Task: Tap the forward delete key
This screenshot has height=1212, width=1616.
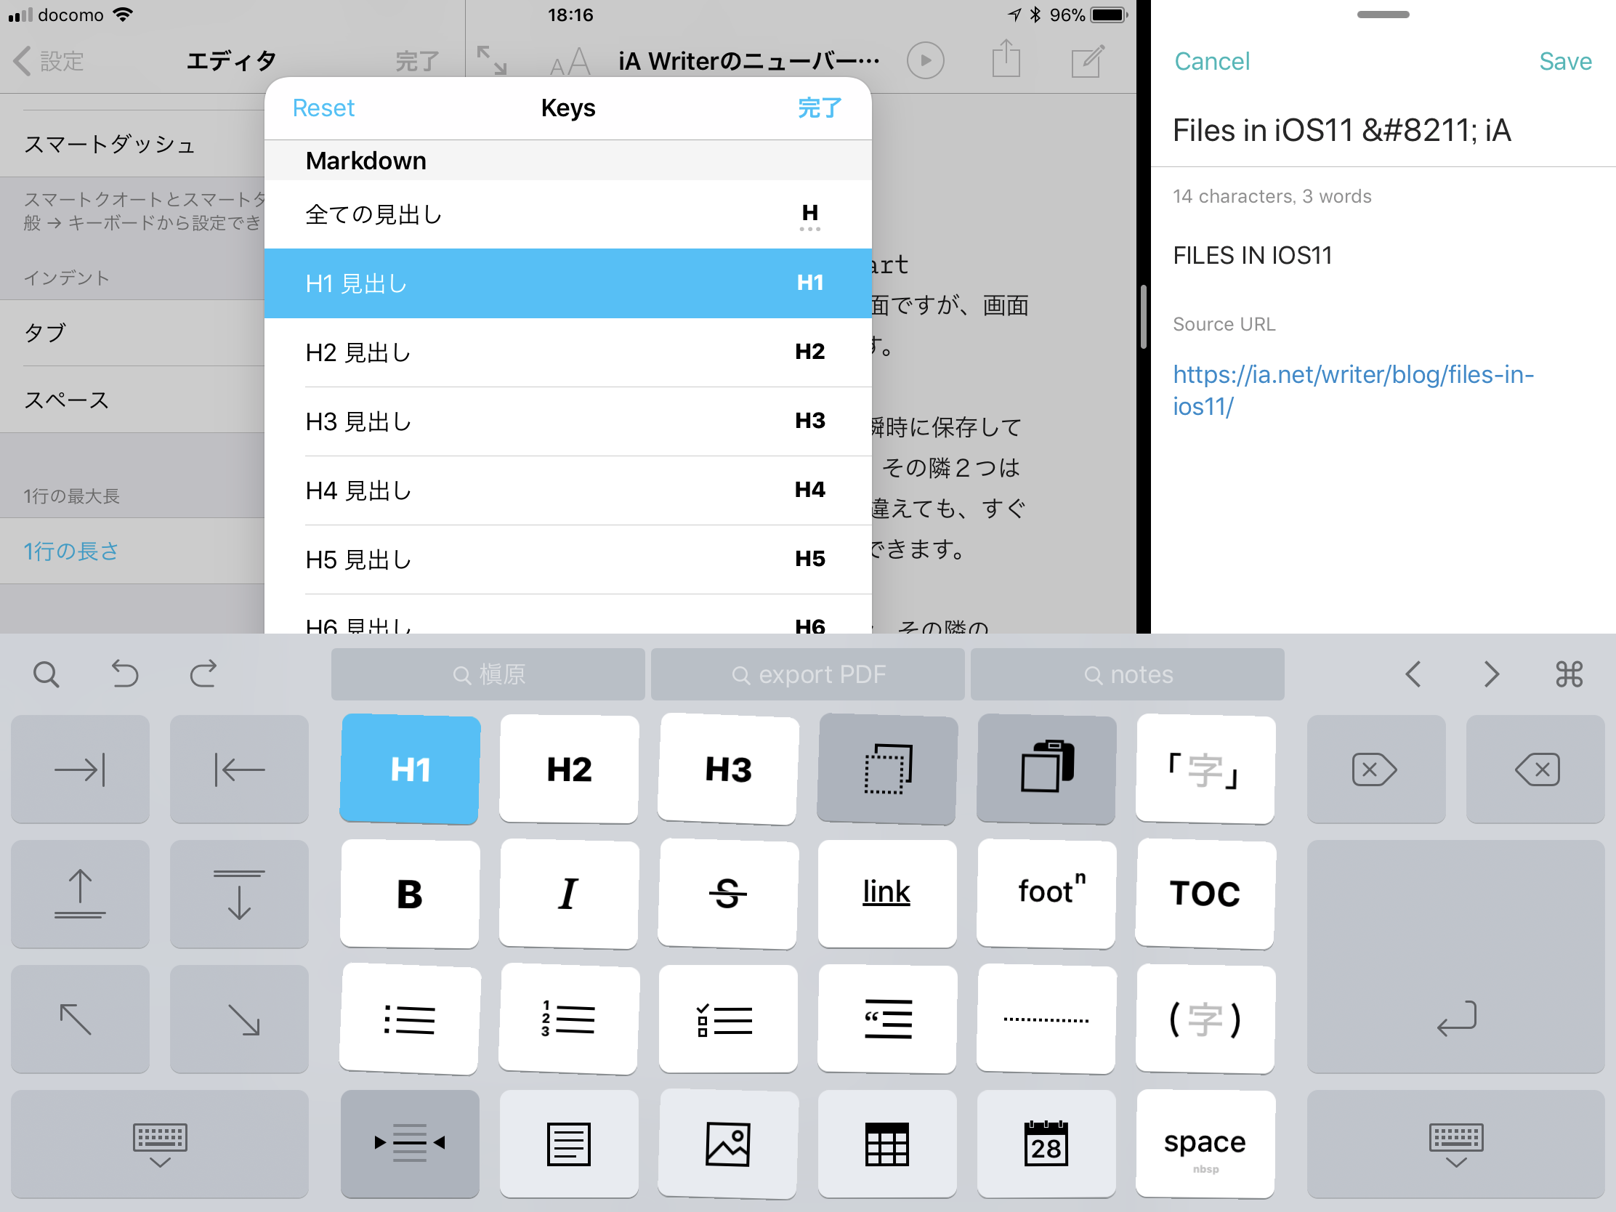Action: point(1376,769)
